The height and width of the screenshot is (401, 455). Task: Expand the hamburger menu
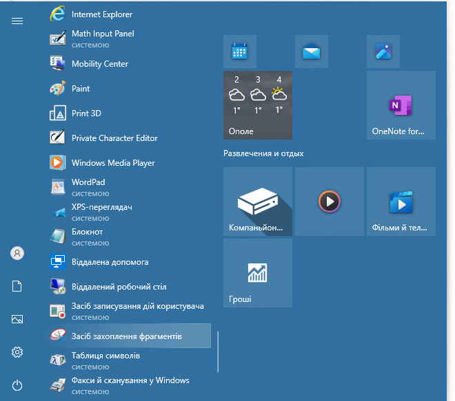pos(17,21)
